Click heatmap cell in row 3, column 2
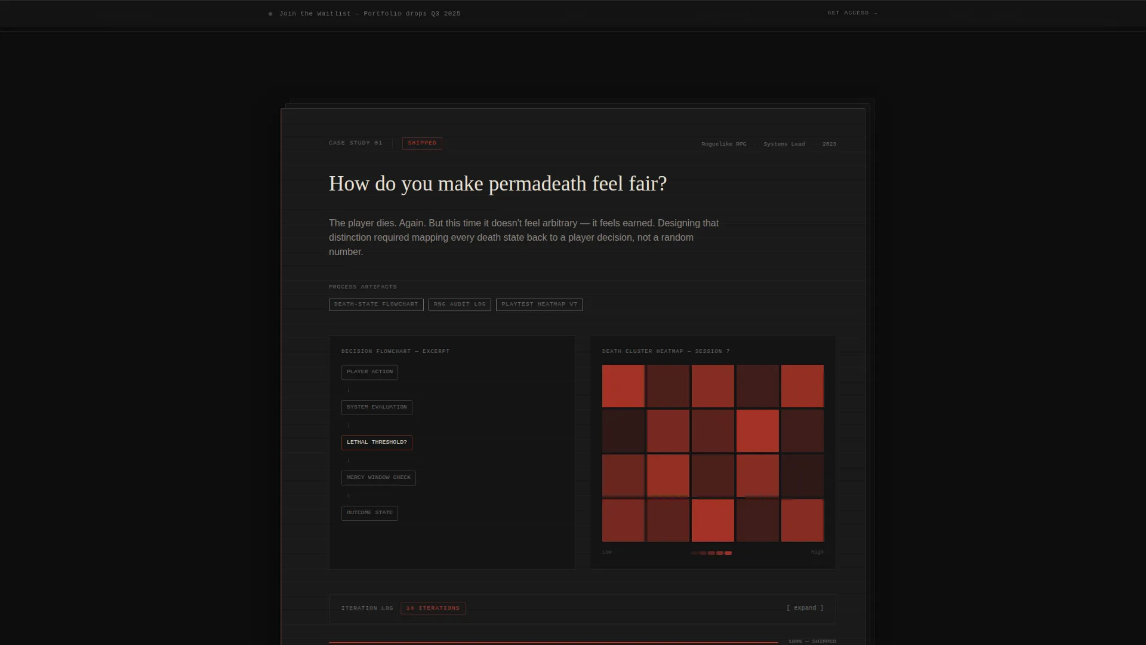Viewport: 1146px width, 645px height. coord(668,475)
